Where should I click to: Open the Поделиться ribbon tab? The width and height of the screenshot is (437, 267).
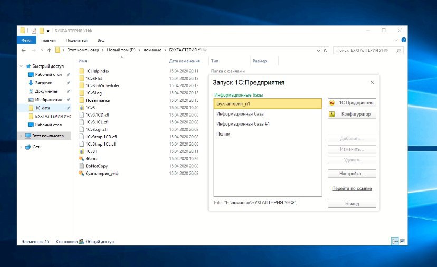77,40
